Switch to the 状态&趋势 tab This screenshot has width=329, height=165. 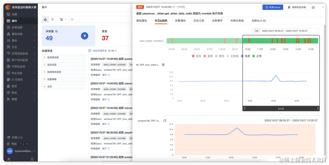(161, 21)
